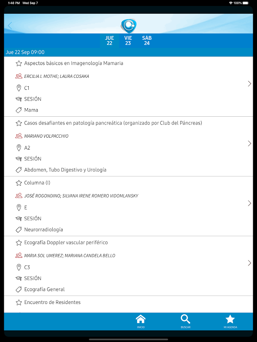Select the JUE 22 day tab
This screenshot has width=257, height=342.
(x=110, y=41)
